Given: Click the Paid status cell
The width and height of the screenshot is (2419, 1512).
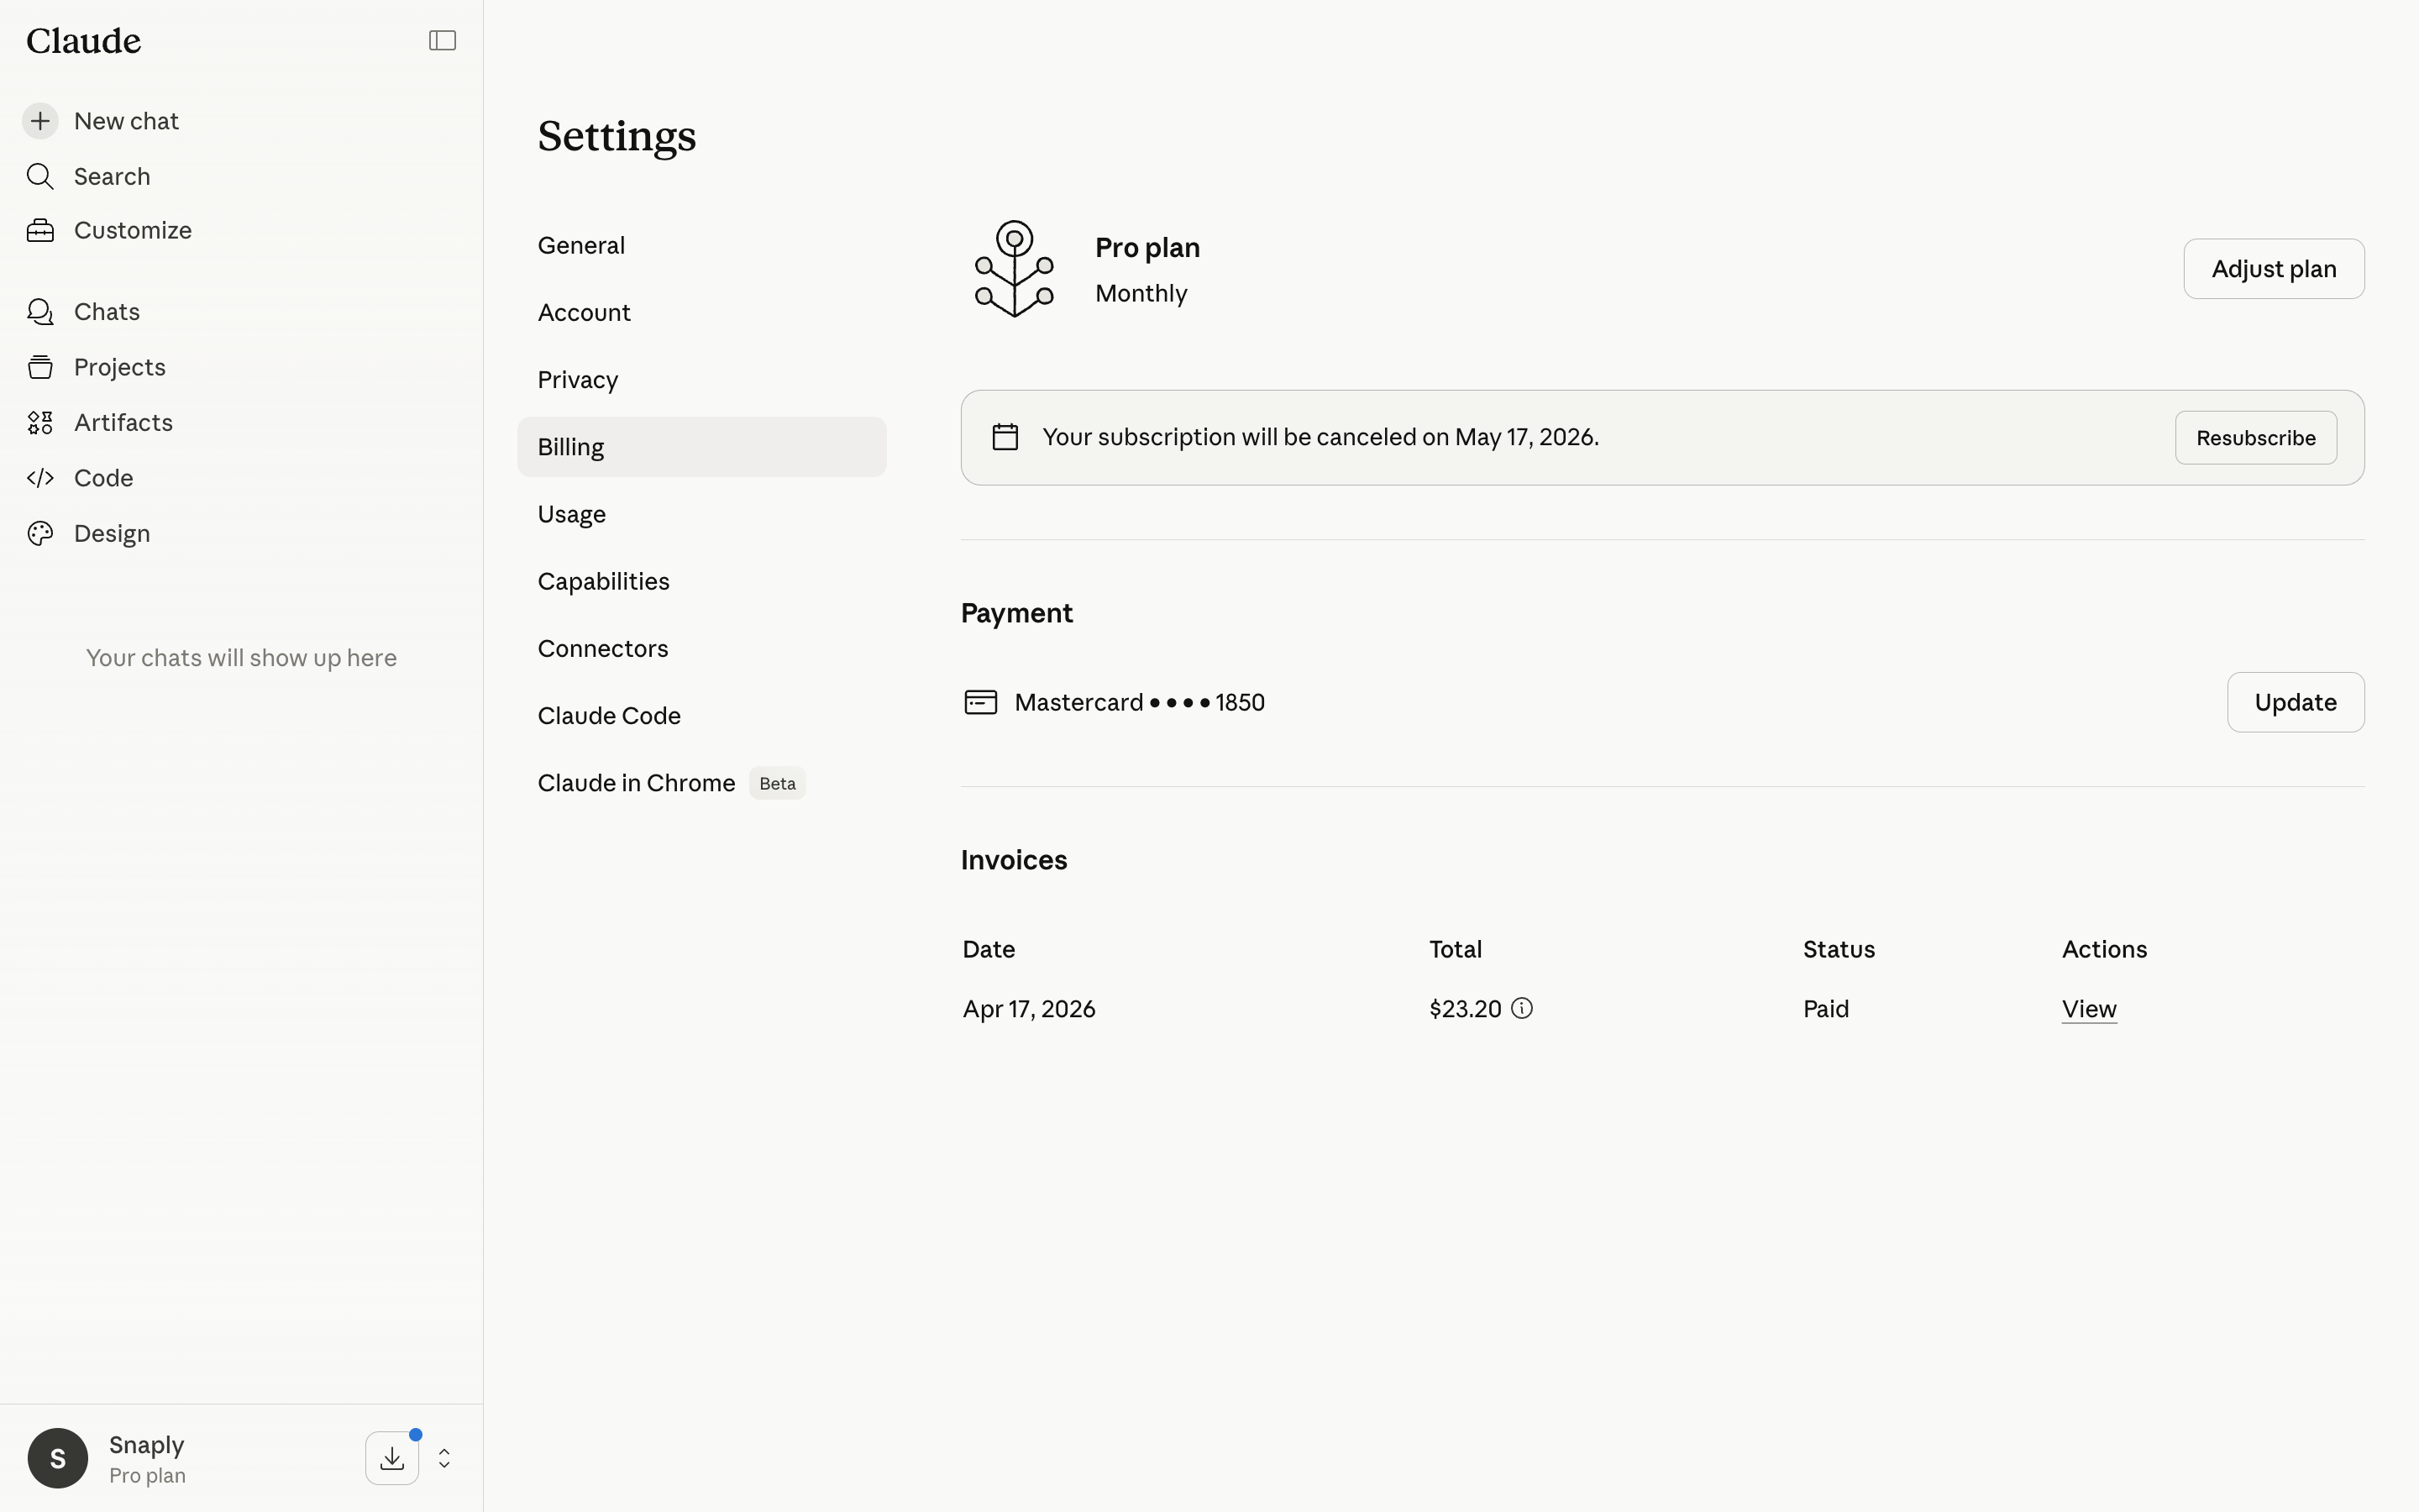Looking at the screenshot, I should pos(1825,1009).
